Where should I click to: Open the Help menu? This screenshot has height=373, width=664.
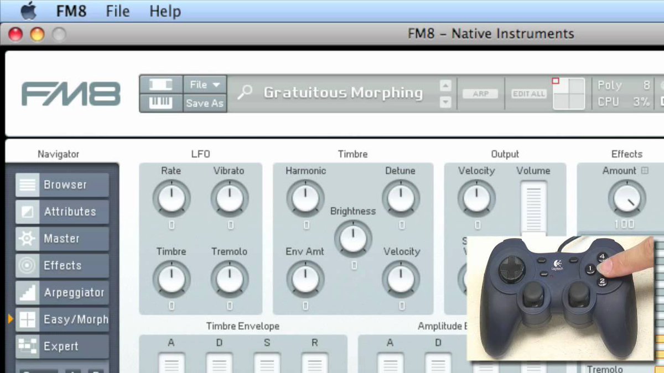click(165, 11)
